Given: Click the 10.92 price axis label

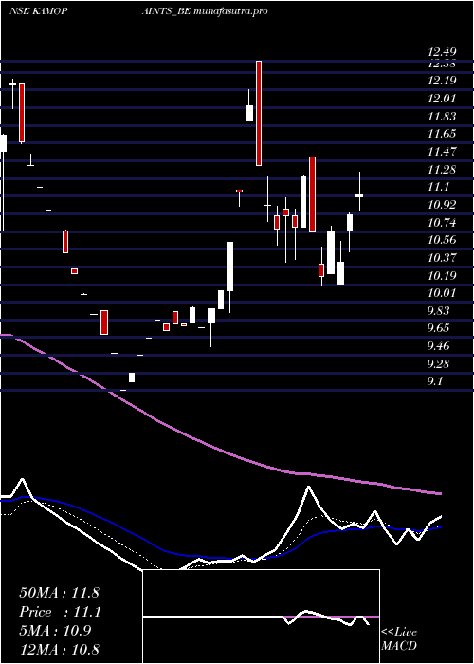Looking at the screenshot, I should tap(442, 205).
